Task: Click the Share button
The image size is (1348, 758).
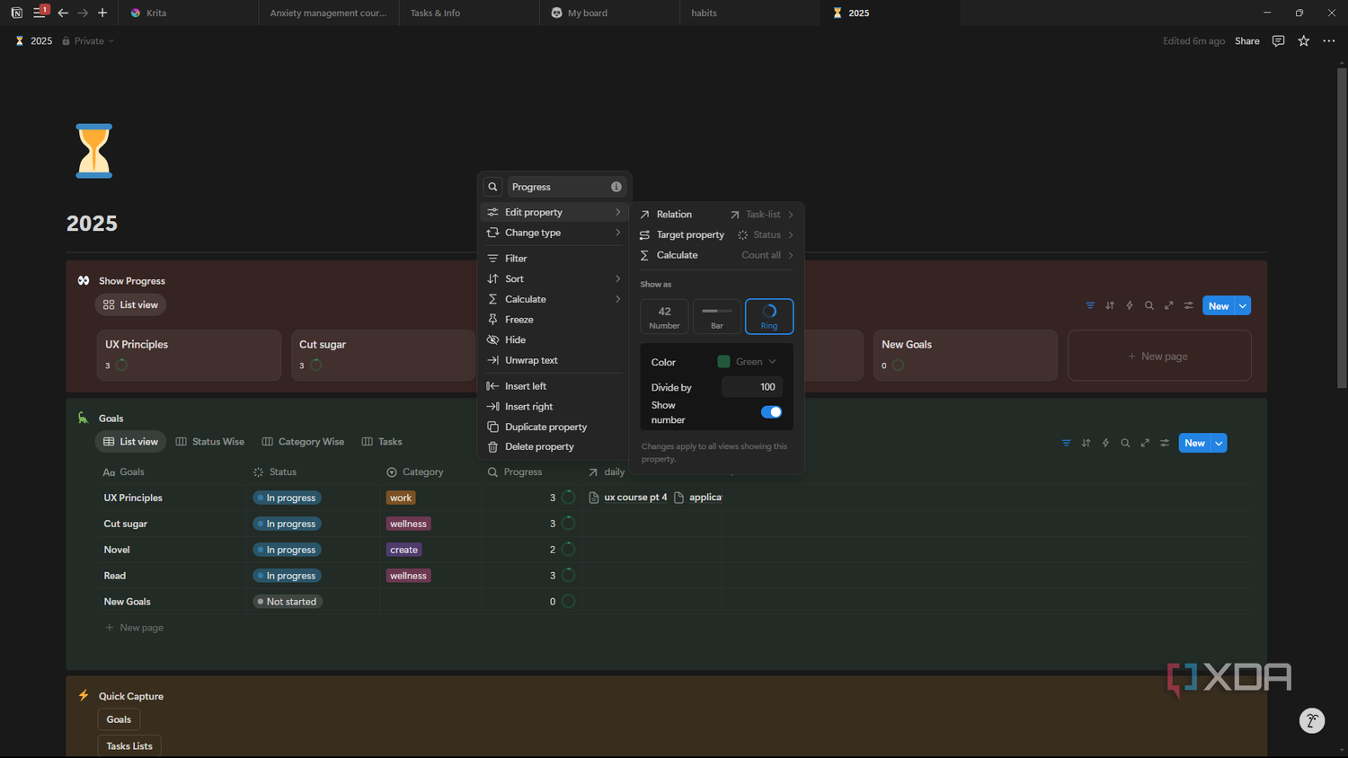Action: (1246, 41)
